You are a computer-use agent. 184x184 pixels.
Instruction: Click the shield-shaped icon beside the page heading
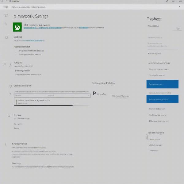[6, 15]
